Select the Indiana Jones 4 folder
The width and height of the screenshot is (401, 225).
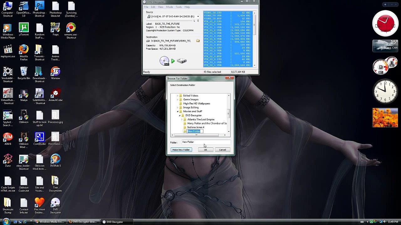pyautogui.click(x=195, y=127)
